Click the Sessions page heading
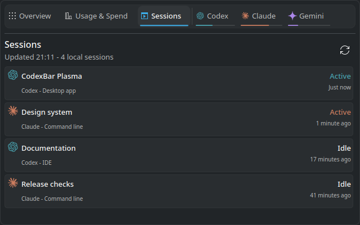This screenshot has width=360, height=225. 23,45
